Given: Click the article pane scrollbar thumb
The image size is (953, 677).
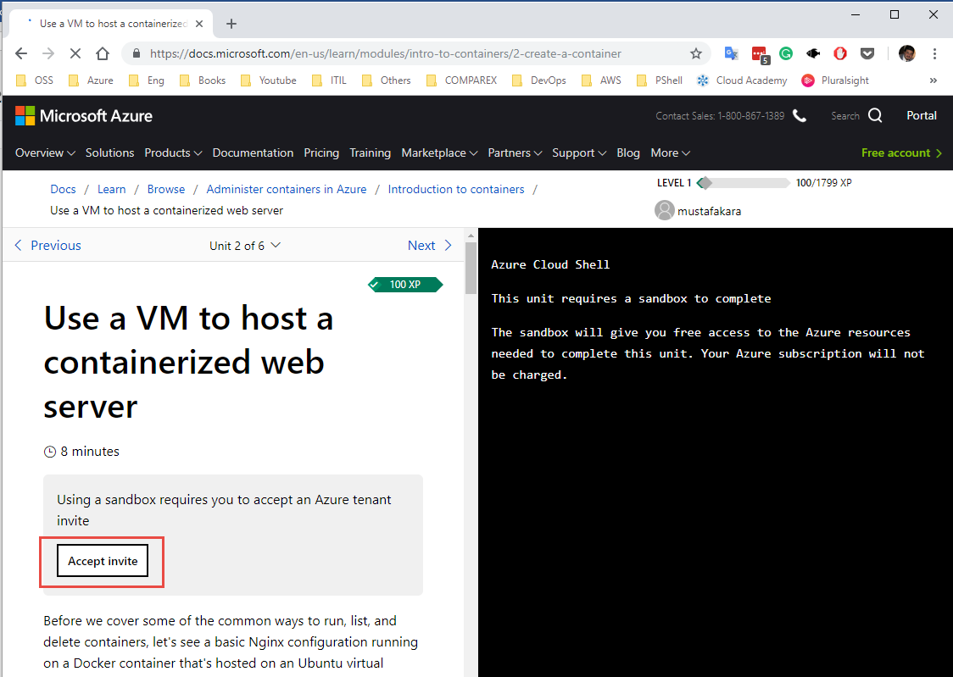Looking at the screenshot, I should click(471, 268).
